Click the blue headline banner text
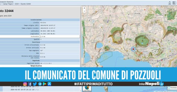The width and height of the screenshot is (177, 92). 93,75
